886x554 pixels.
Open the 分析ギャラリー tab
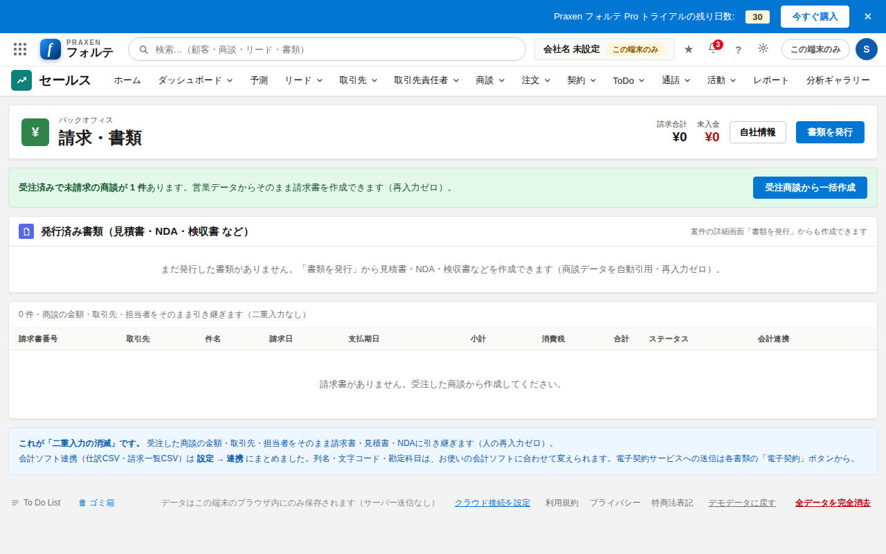point(838,80)
